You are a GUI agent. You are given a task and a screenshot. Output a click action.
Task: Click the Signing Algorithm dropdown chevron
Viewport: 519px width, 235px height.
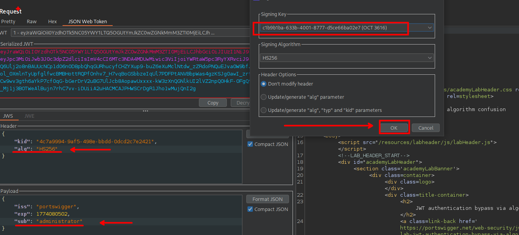pos(429,58)
